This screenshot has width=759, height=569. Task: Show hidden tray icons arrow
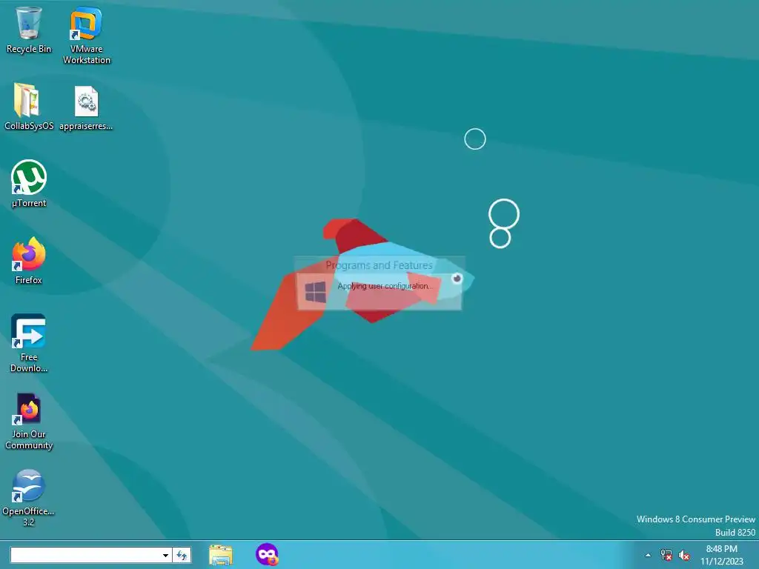(648, 555)
